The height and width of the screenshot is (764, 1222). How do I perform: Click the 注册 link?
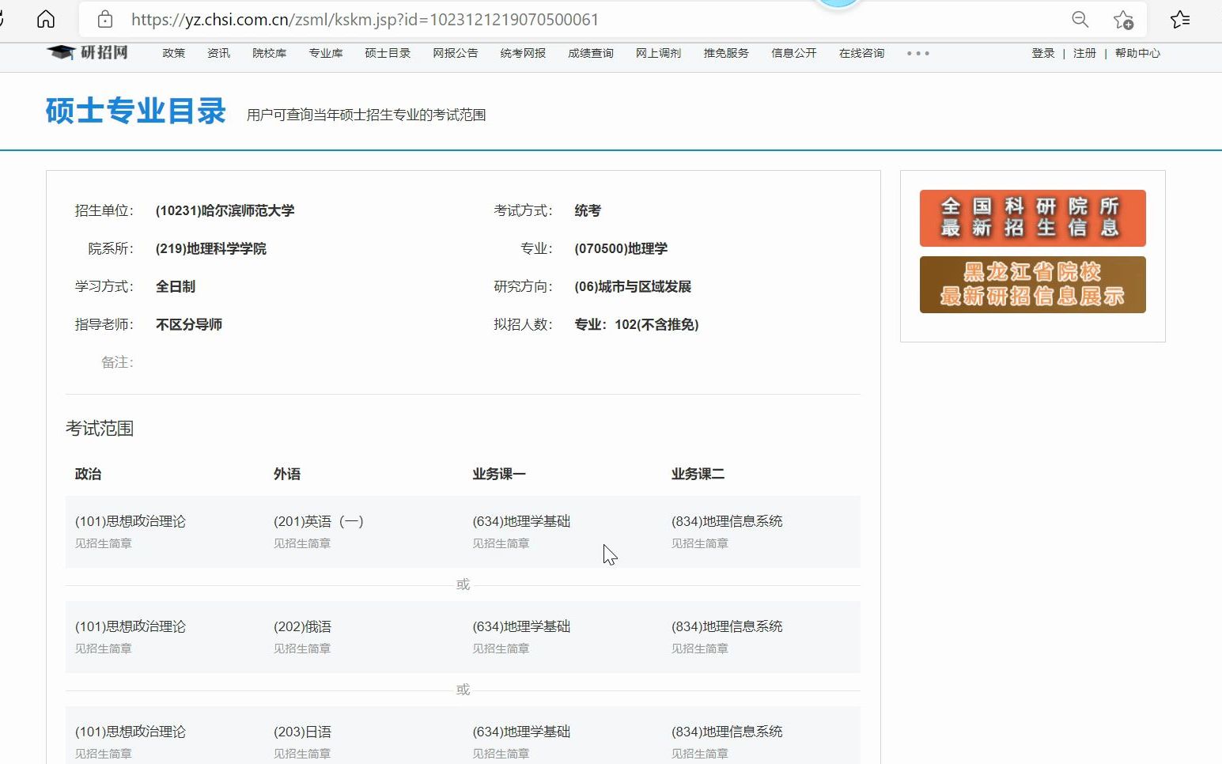(1083, 53)
